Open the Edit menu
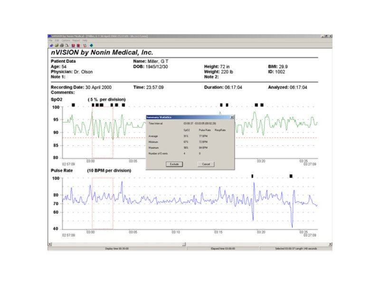The width and height of the screenshot is (380, 285). pyautogui.click(x=57, y=40)
